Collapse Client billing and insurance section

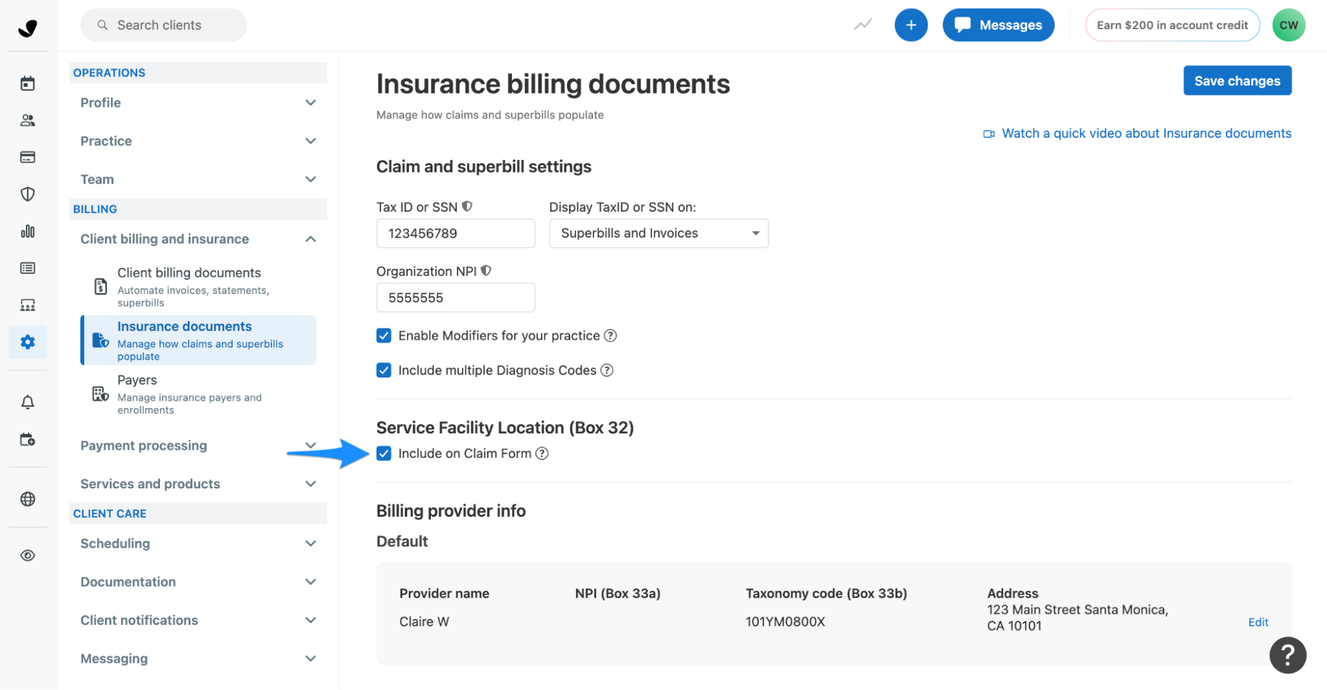click(198, 239)
